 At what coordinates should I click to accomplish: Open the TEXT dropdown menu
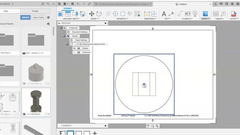point(167,19)
